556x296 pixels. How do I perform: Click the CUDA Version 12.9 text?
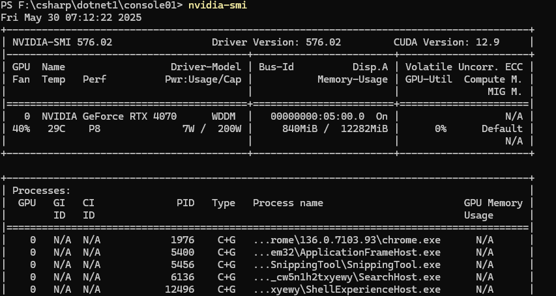[x=446, y=42]
